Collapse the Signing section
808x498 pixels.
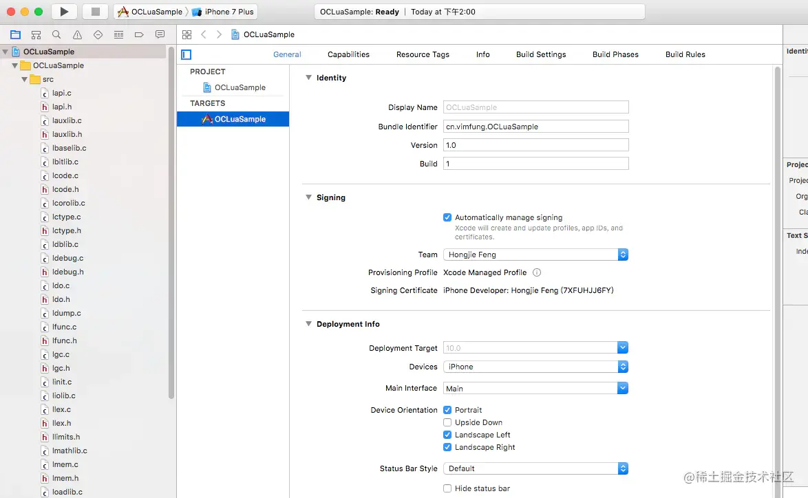[308, 197]
